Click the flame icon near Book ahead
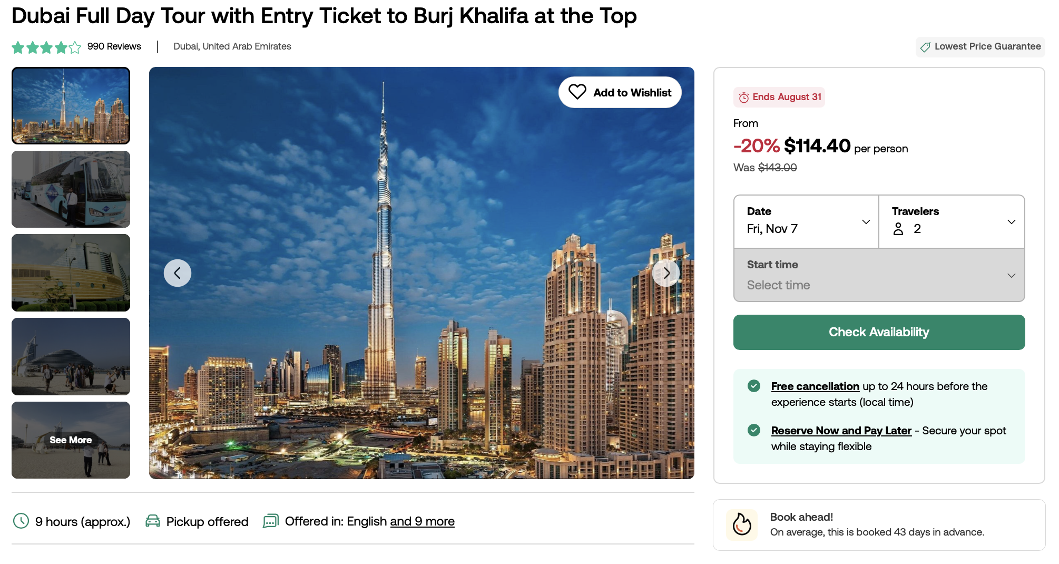 [742, 525]
